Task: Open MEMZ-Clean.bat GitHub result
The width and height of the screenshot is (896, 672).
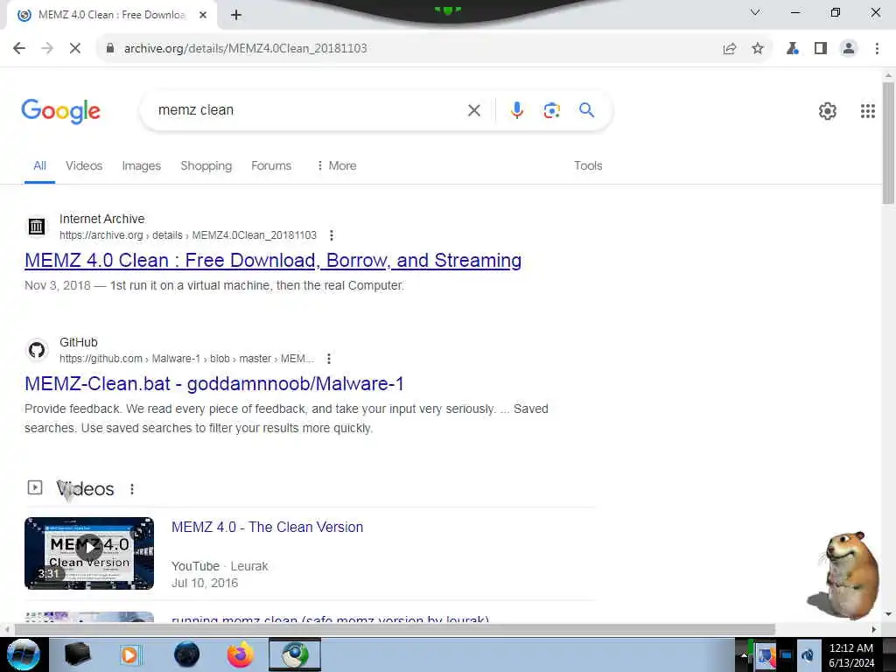Action: [x=213, y=383]
